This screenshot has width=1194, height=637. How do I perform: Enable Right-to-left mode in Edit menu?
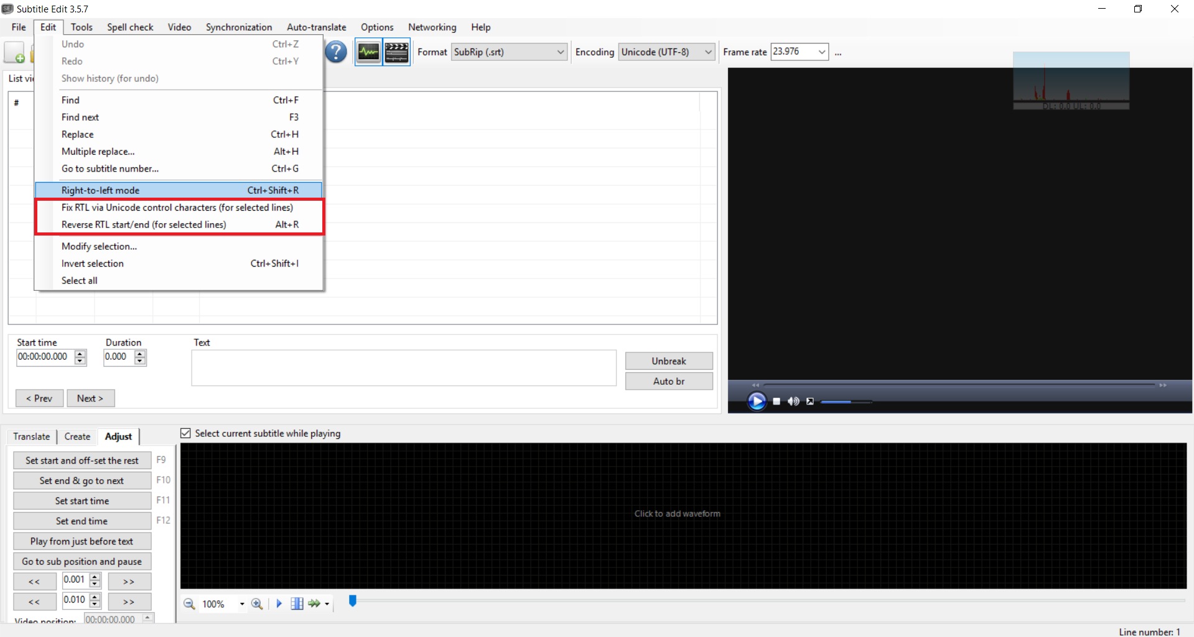[x=100, y=190]
